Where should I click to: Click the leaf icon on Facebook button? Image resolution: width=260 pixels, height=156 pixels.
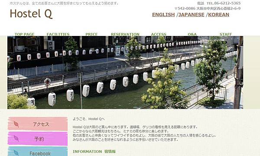click(16, 153)
